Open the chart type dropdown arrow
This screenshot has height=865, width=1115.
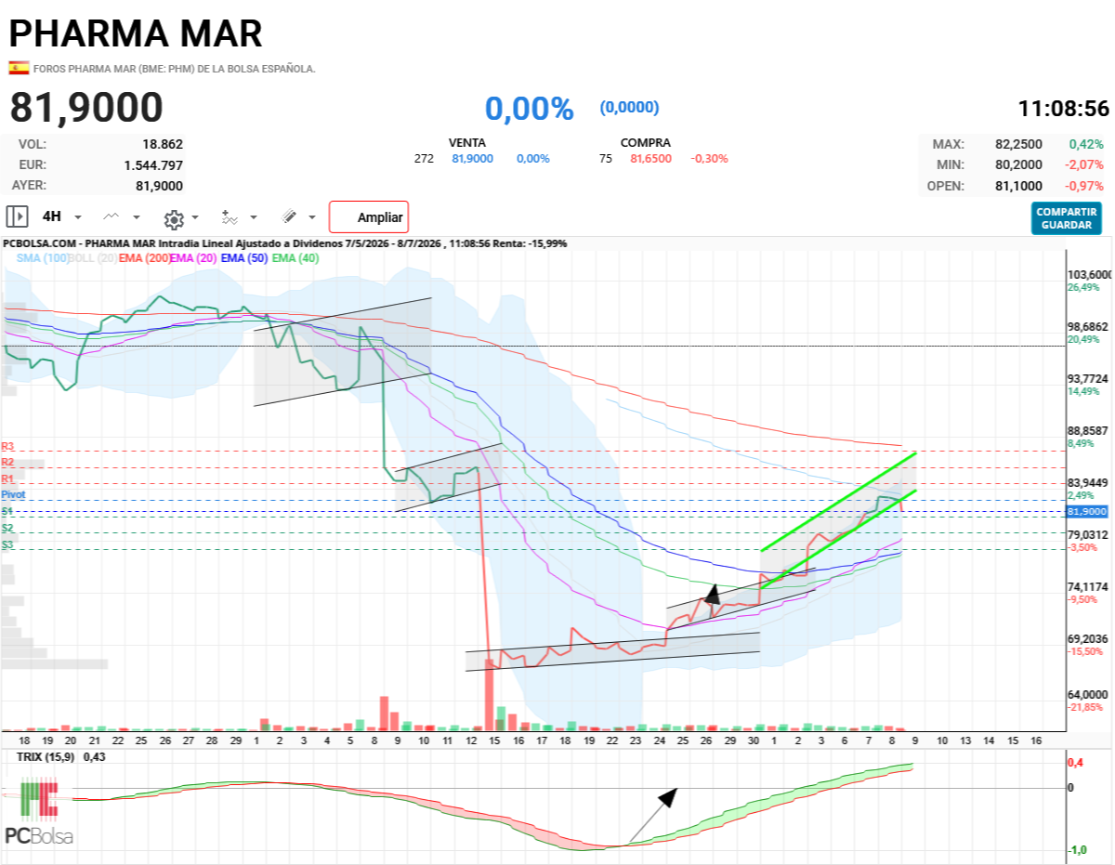coord(137,217)
